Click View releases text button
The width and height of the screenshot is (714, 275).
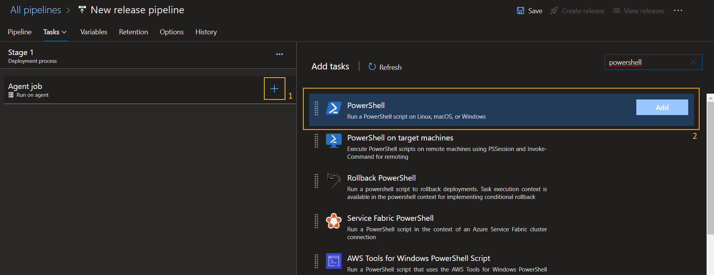[x=644, y=11]
